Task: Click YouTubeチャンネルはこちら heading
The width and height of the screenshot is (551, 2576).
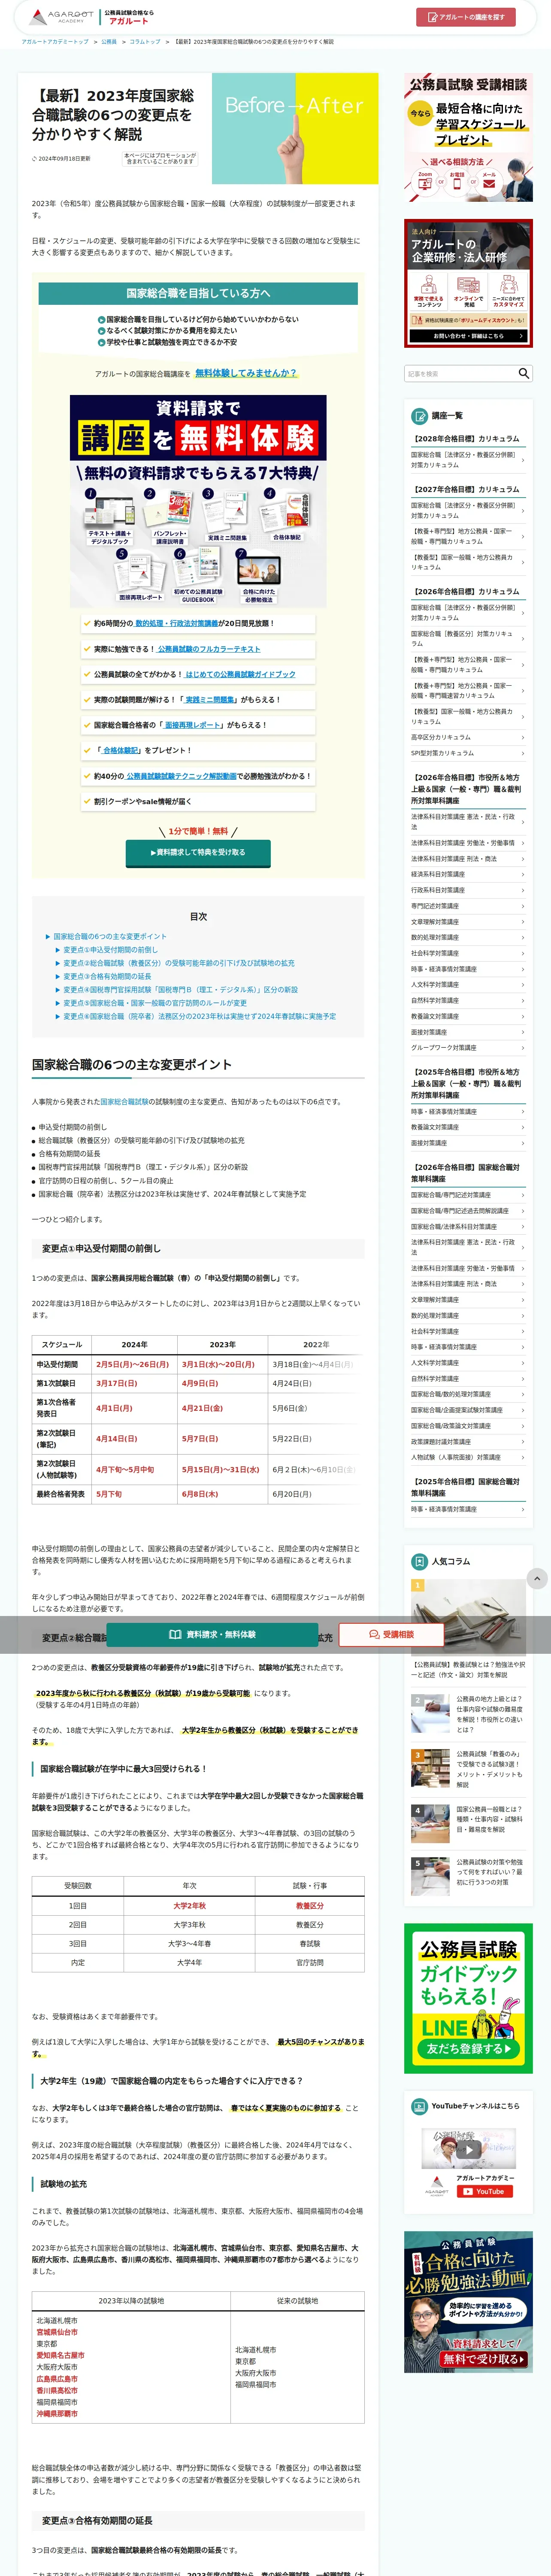Action: 475,2105
